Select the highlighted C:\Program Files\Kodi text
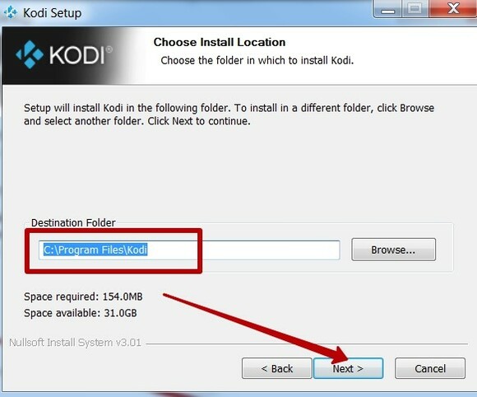Screen dimensions: 477x397 tap(95, 250)
